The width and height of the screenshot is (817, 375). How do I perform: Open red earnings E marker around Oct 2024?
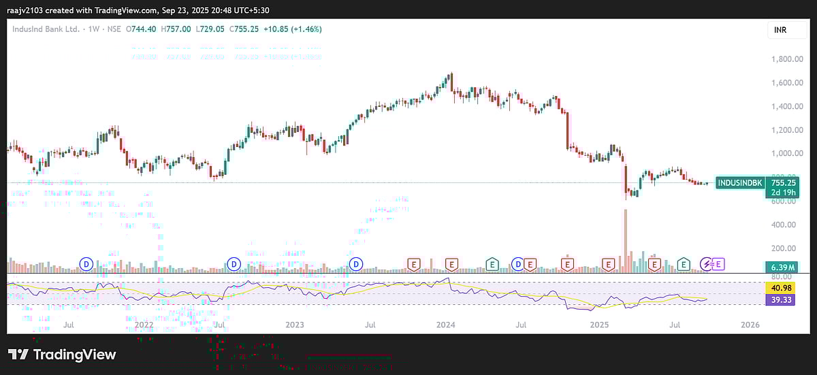(567, 263)
